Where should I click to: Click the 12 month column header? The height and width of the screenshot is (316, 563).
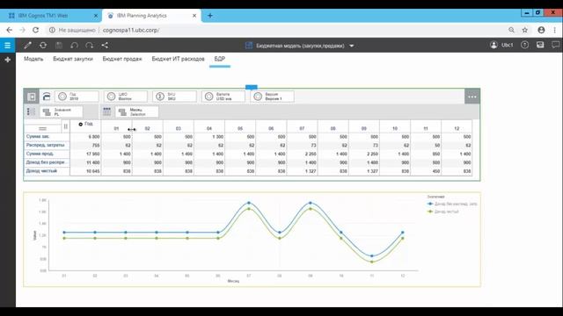click(x=457, y=128)
